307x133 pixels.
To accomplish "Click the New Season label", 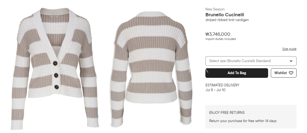I will click(x=215, y=9).
